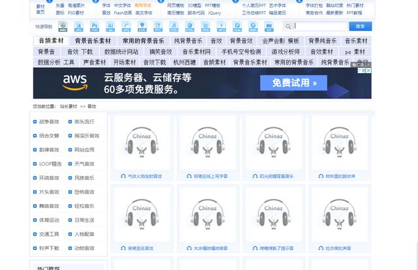Click headphone icon beside 烤箱烤熟了提示音
418x270 pixels.
tap(255, 248)
